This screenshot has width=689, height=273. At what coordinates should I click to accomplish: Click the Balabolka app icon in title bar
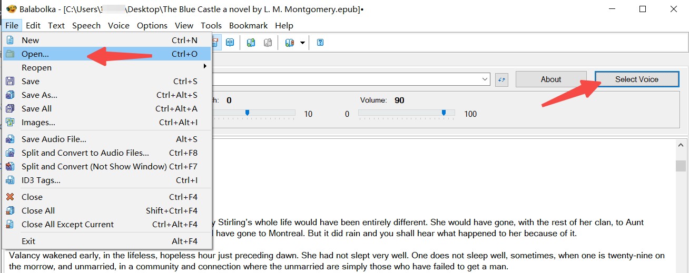(11, 9)
